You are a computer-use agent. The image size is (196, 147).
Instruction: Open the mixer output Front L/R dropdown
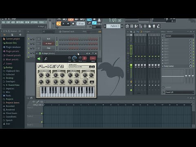click(179, 92)
